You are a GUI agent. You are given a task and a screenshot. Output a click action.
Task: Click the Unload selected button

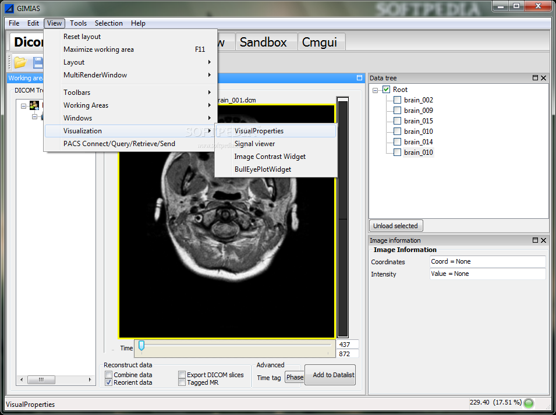(395, 226)
